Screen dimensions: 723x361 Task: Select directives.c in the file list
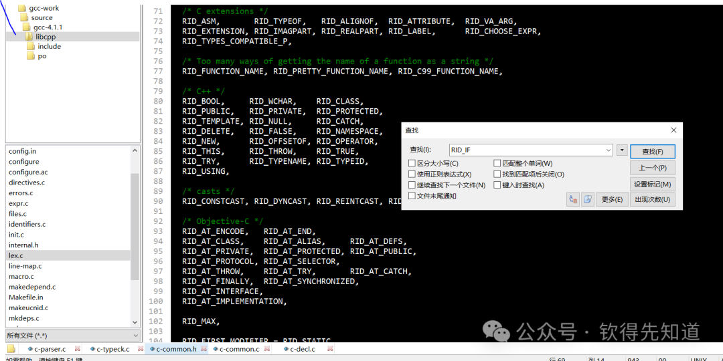click(x=27, y=183)
